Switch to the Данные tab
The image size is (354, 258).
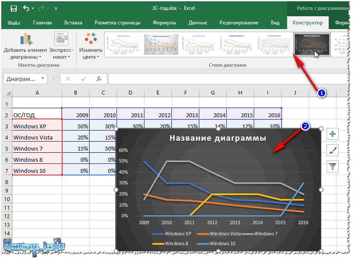pos(198,23)
